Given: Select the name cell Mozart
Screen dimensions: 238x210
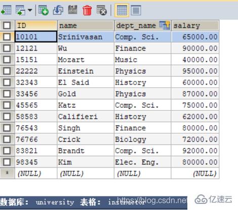Looking at the screenshot, I should 86,60.
